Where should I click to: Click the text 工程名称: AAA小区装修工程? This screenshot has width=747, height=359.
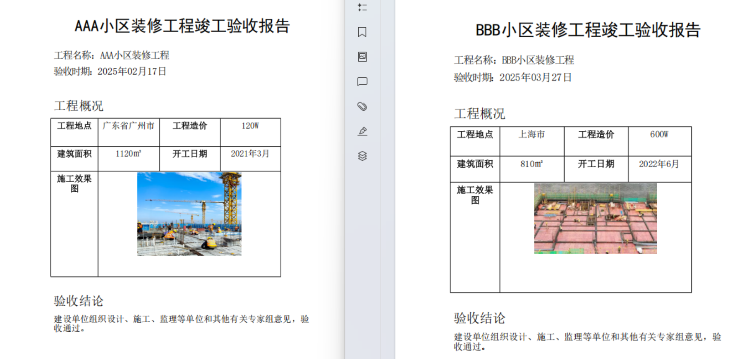pos(112,55)
